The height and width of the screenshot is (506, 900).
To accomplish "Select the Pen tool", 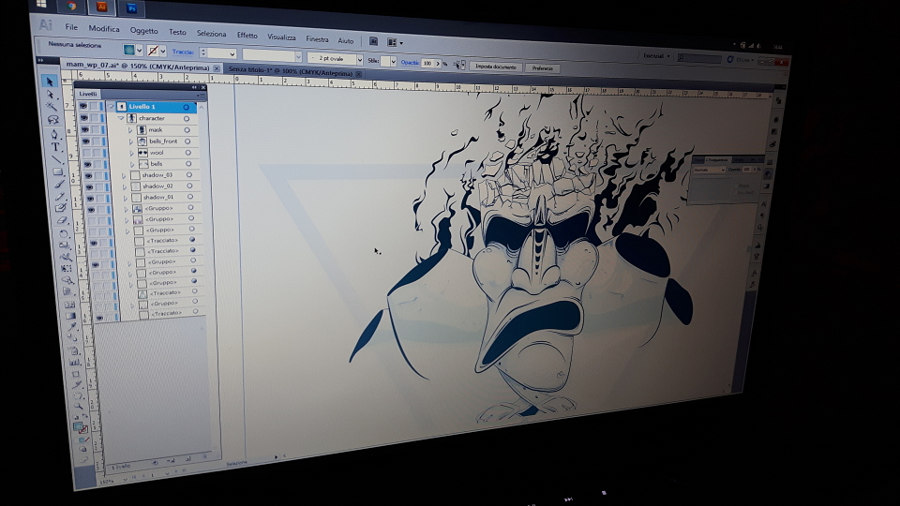I will pyautogui.click(x=54, y=134).
